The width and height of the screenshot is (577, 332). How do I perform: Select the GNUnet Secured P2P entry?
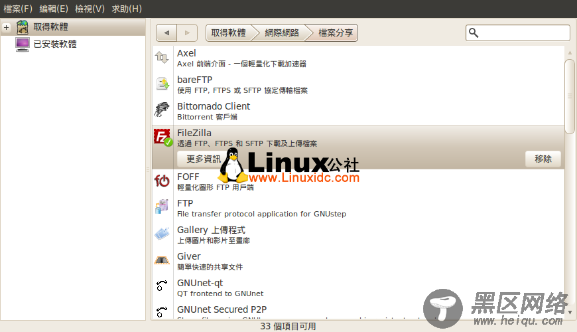[358, 311]
